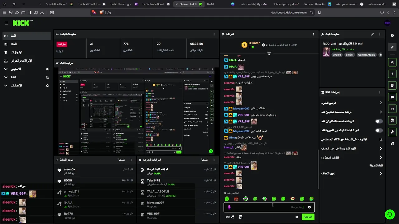
Task: Click the Bin3sl tag chip
Action: [350, 55]
